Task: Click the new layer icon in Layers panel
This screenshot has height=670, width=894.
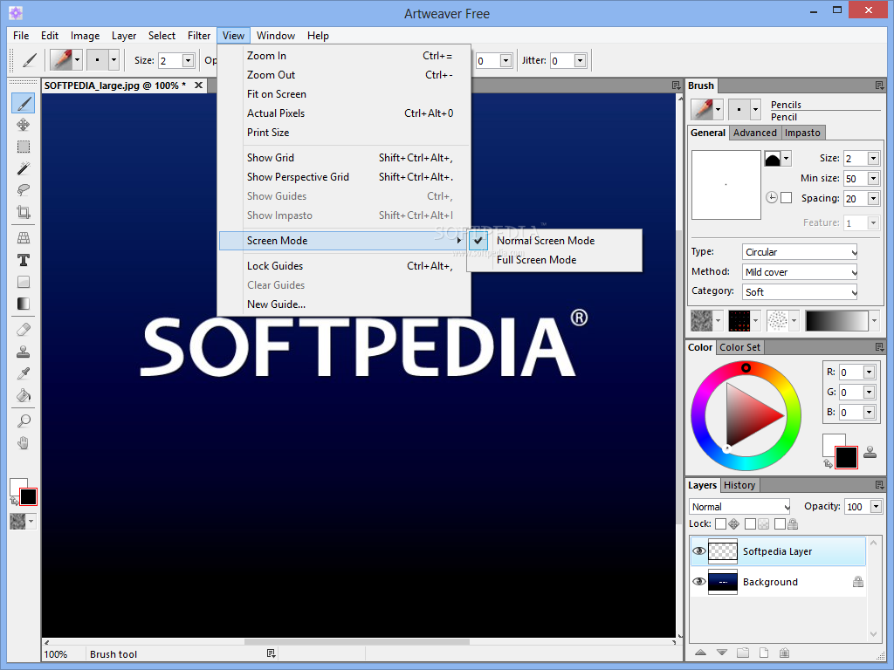Action: click(x=763, y=653)
